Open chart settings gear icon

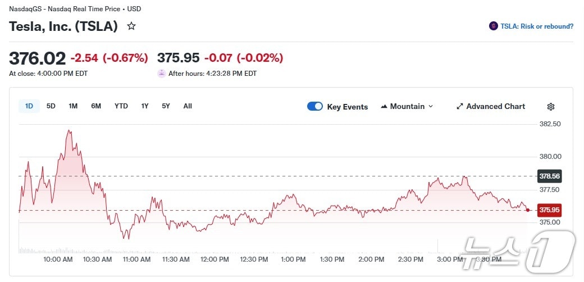[551, 107]
